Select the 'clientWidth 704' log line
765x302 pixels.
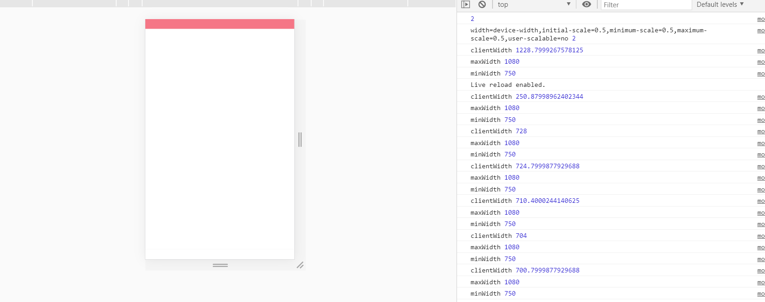[x=498, y=236]
